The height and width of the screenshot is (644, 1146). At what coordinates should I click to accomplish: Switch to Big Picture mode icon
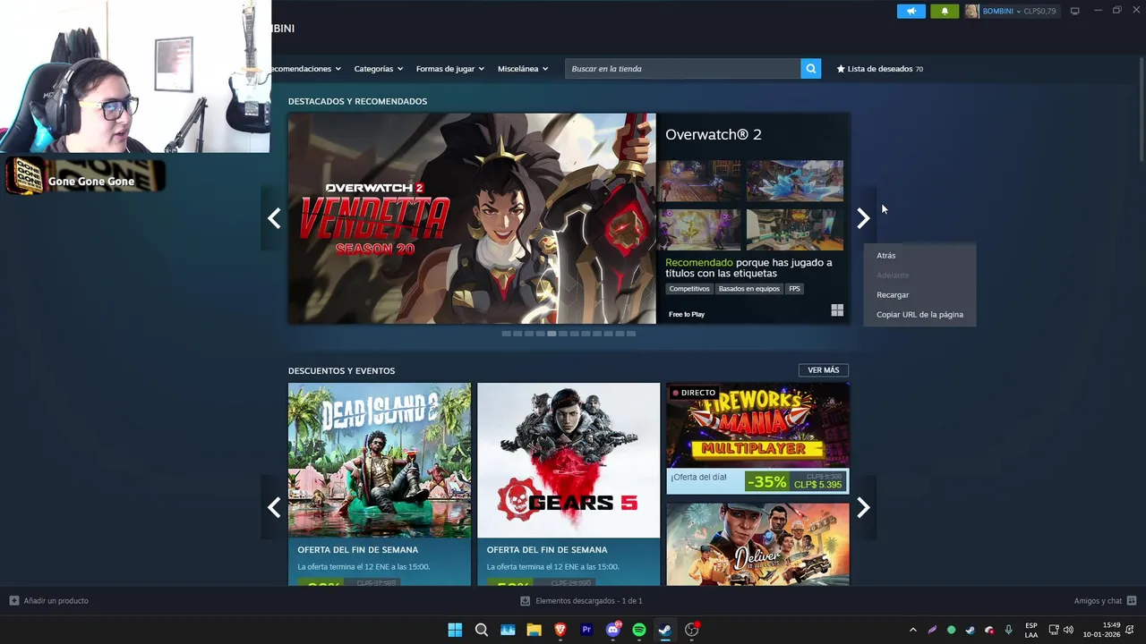1075,12
